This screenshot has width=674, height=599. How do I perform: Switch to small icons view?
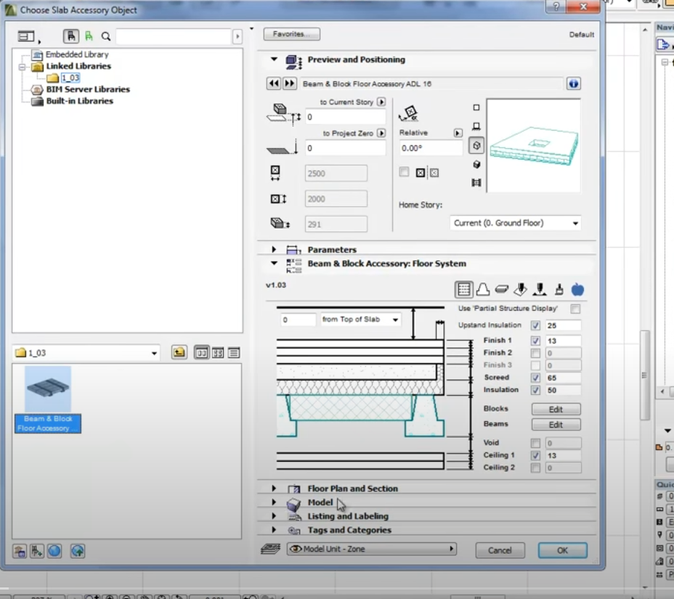[x=218, y=353]
